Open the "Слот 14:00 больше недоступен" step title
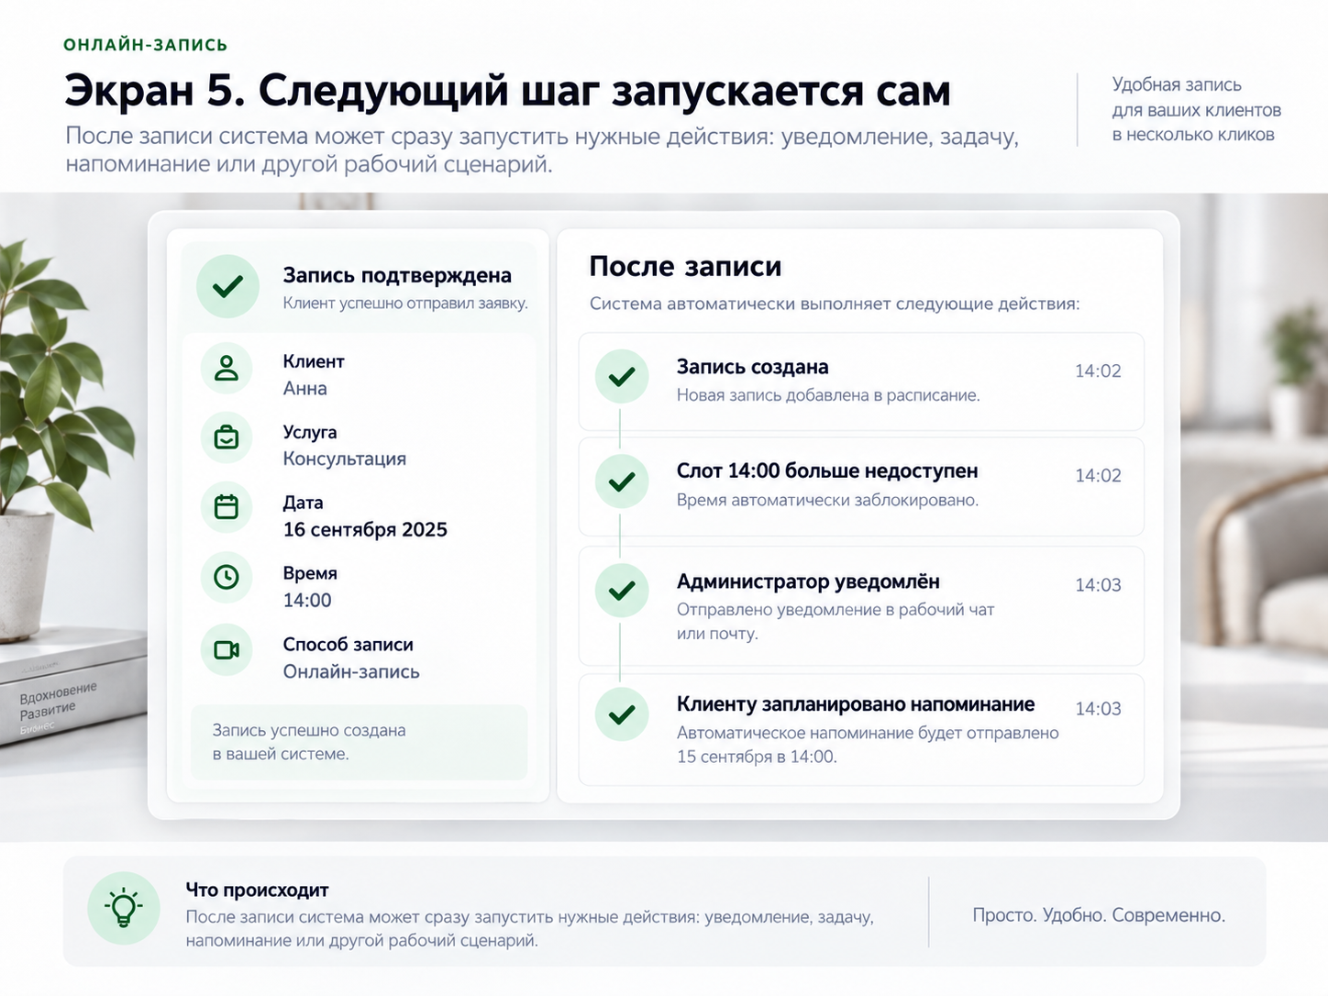 coord(827,471)
